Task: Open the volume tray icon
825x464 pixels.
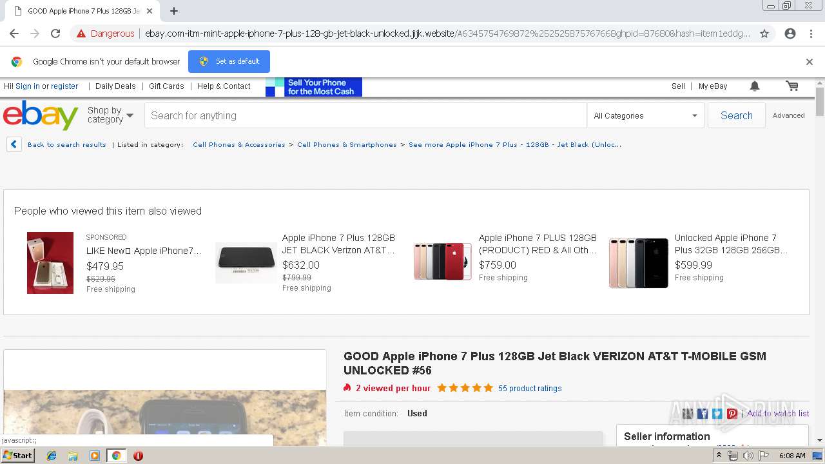Action: [x=748, y=456]
